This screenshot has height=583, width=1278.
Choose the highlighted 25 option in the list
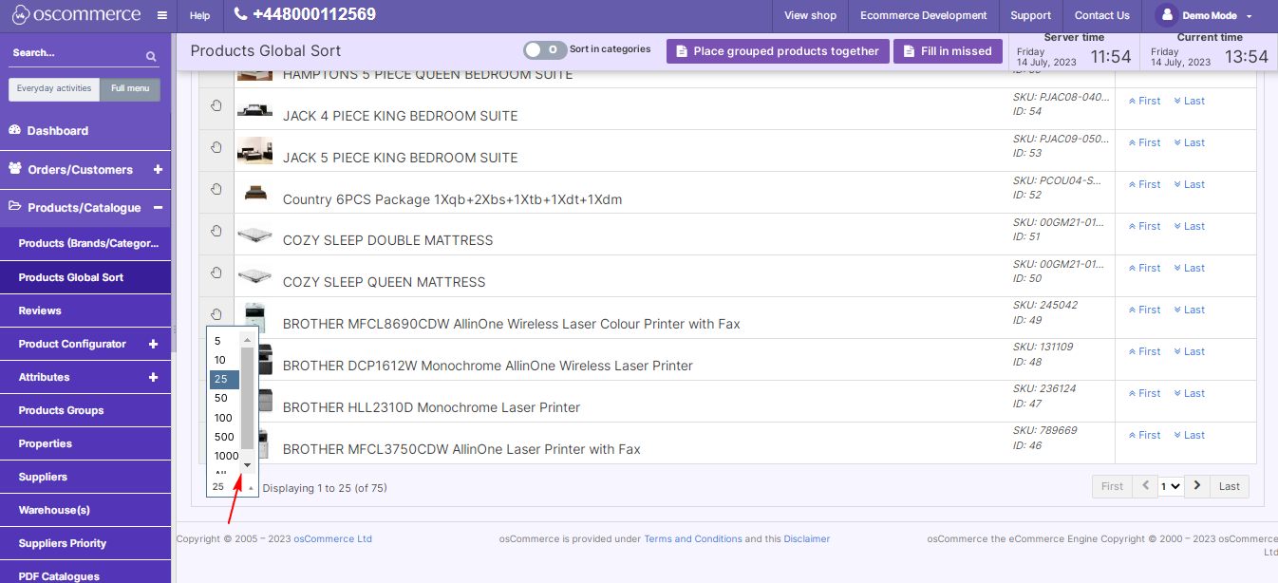click(224, 380)
